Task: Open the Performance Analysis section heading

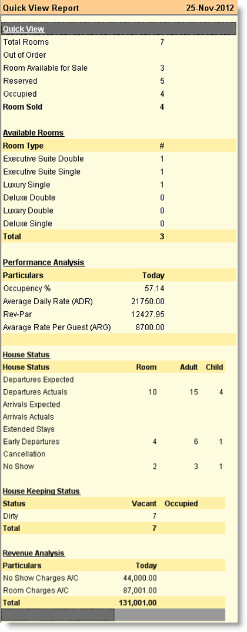Action: (44, 262)
